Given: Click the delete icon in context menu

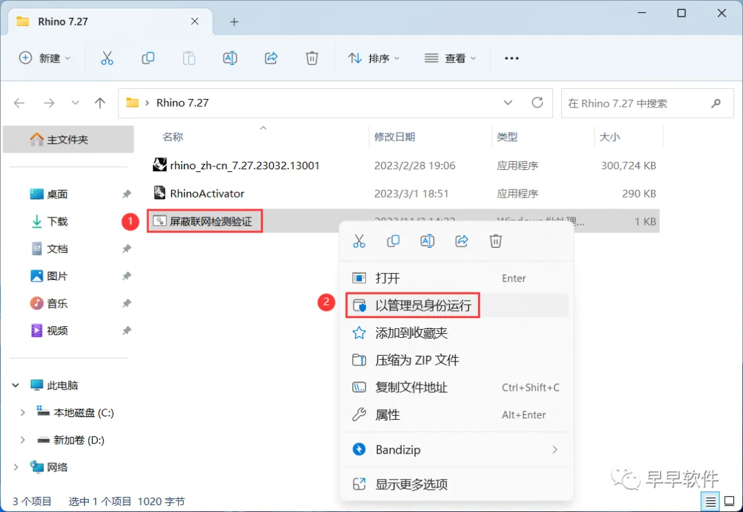Looking at the screenshot, I should pos(495,242).
